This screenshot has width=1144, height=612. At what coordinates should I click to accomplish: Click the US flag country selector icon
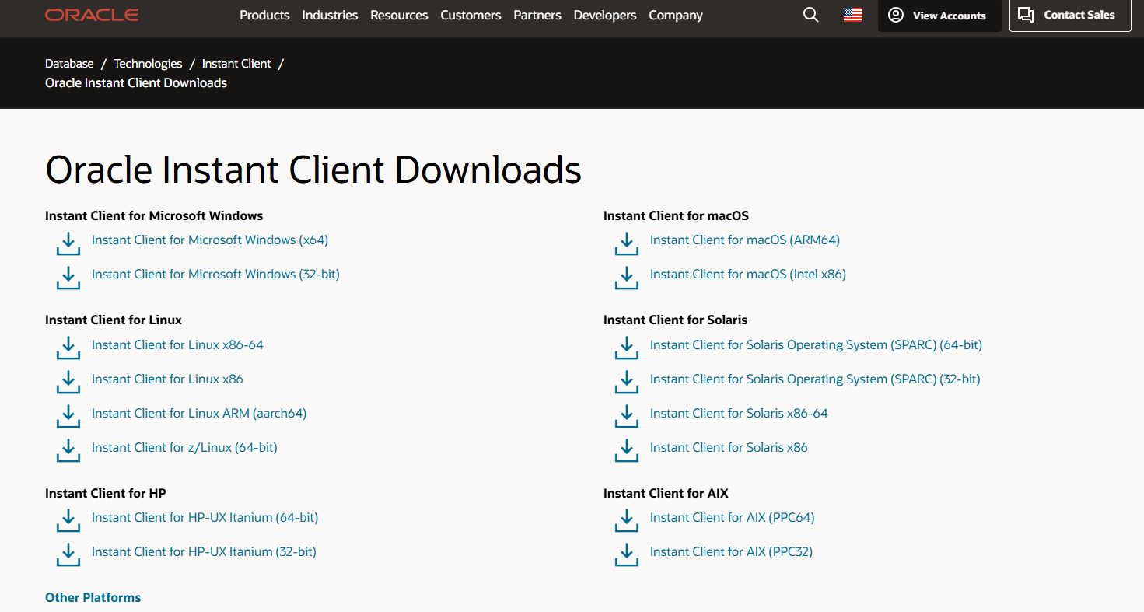click(853, 16)
